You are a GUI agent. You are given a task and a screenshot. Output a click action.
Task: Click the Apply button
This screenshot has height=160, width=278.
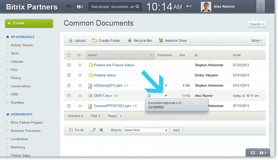pyautogui.click(x=176, y=130)
